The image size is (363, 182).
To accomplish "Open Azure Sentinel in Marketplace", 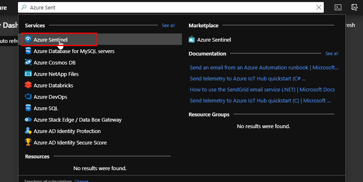I will 214,40.
